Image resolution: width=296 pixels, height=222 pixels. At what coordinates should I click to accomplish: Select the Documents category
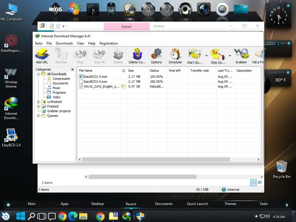click(x=60, y=83)
